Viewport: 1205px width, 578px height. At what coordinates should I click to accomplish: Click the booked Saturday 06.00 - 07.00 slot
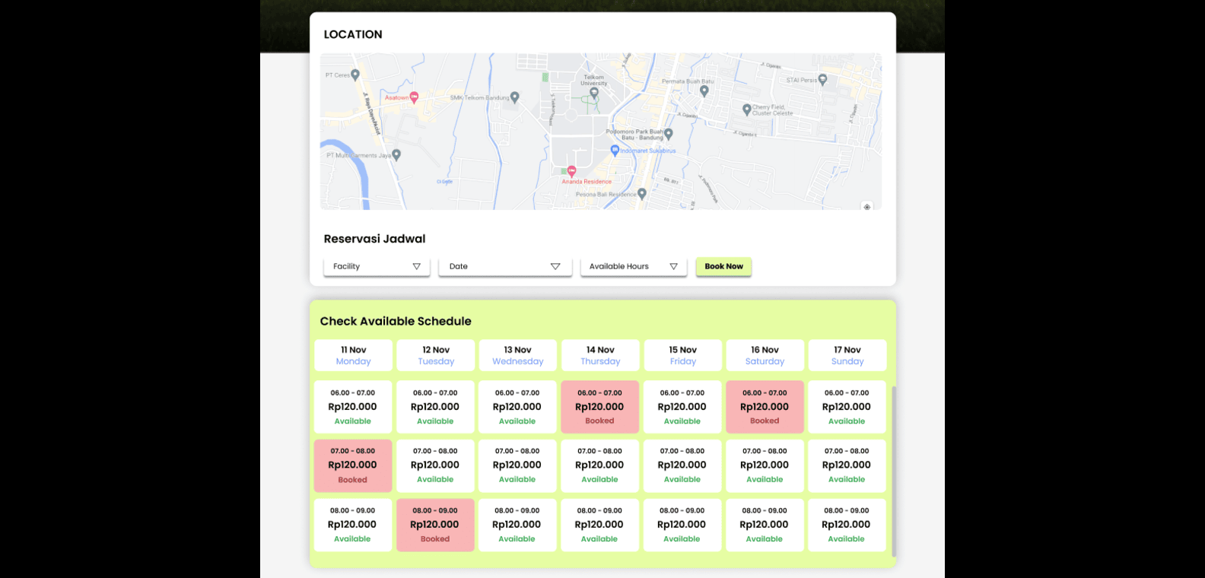point(765,407)
